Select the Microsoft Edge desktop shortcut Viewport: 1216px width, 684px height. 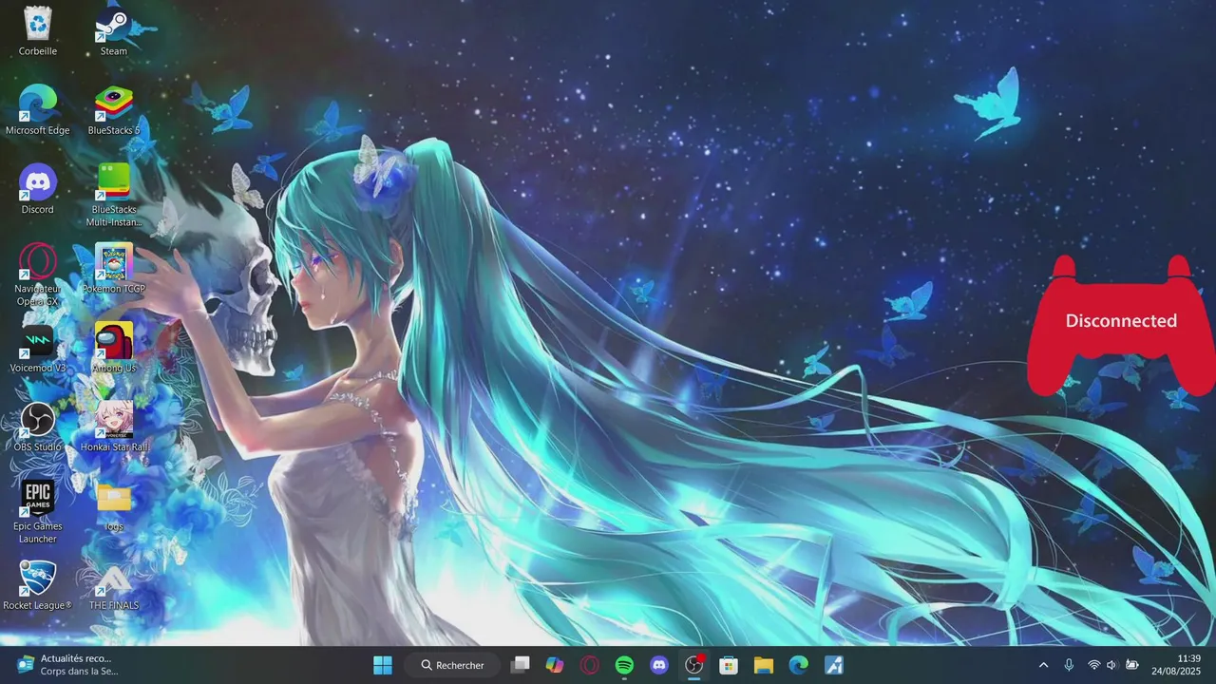(38, 110)
